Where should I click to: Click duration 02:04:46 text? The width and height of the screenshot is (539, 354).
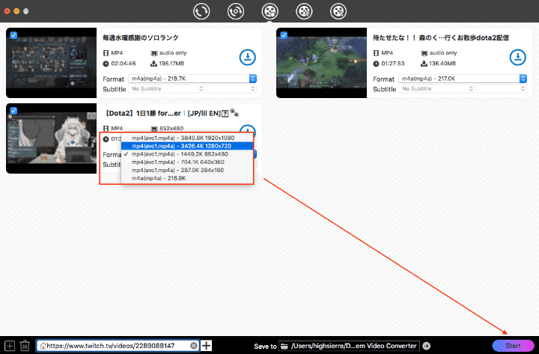tap(124, 64)
